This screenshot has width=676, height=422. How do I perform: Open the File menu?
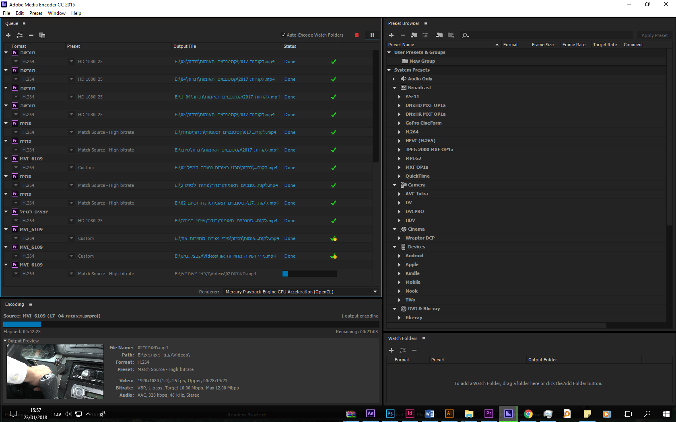point(6,13)
